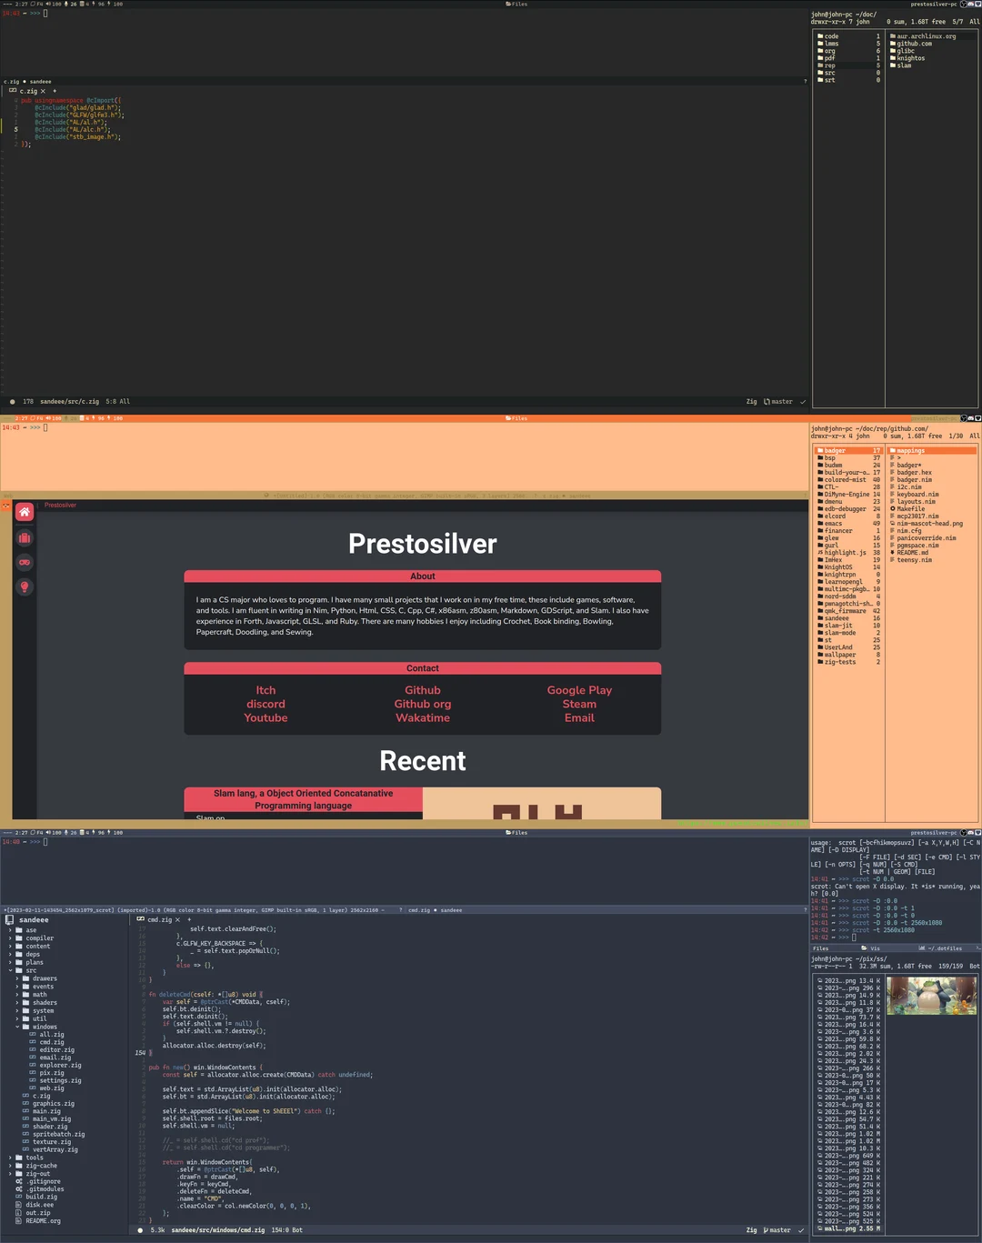Click the image preview thumbnail in ranger

coord(932,996)
